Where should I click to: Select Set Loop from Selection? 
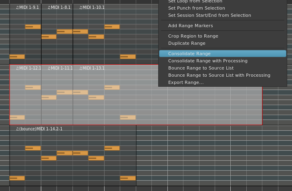pyautogui.click(x=195, y=2)
